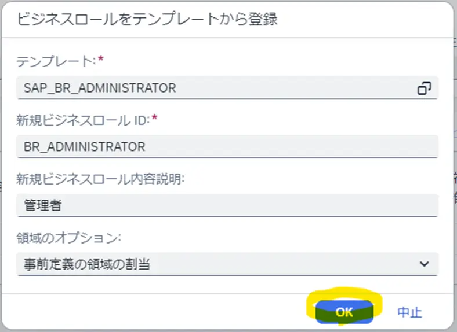The height and width of the screenshot is (332, 457).
Task: Confirm the dialog with OK button
Action: (344, 312)
